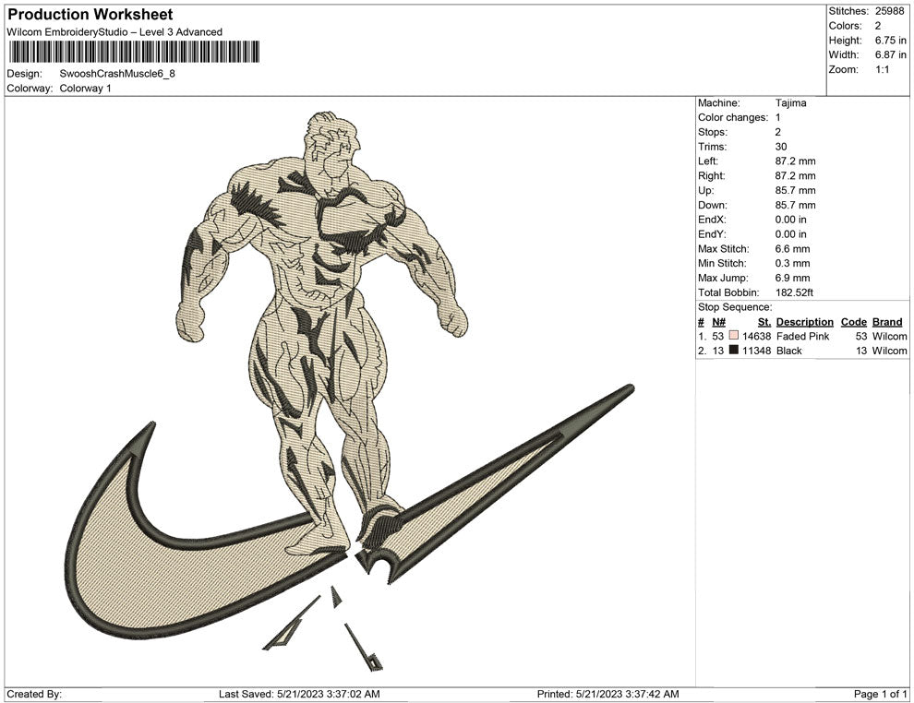Click the 'St.' column header
Viewport: 914px width, 703px height.
coord(764,322)
